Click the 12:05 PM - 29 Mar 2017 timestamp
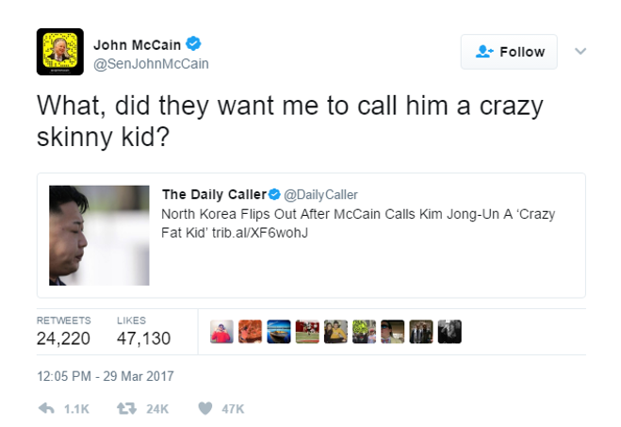The height and width of the screenshot is (427, 621). [105, 376]
